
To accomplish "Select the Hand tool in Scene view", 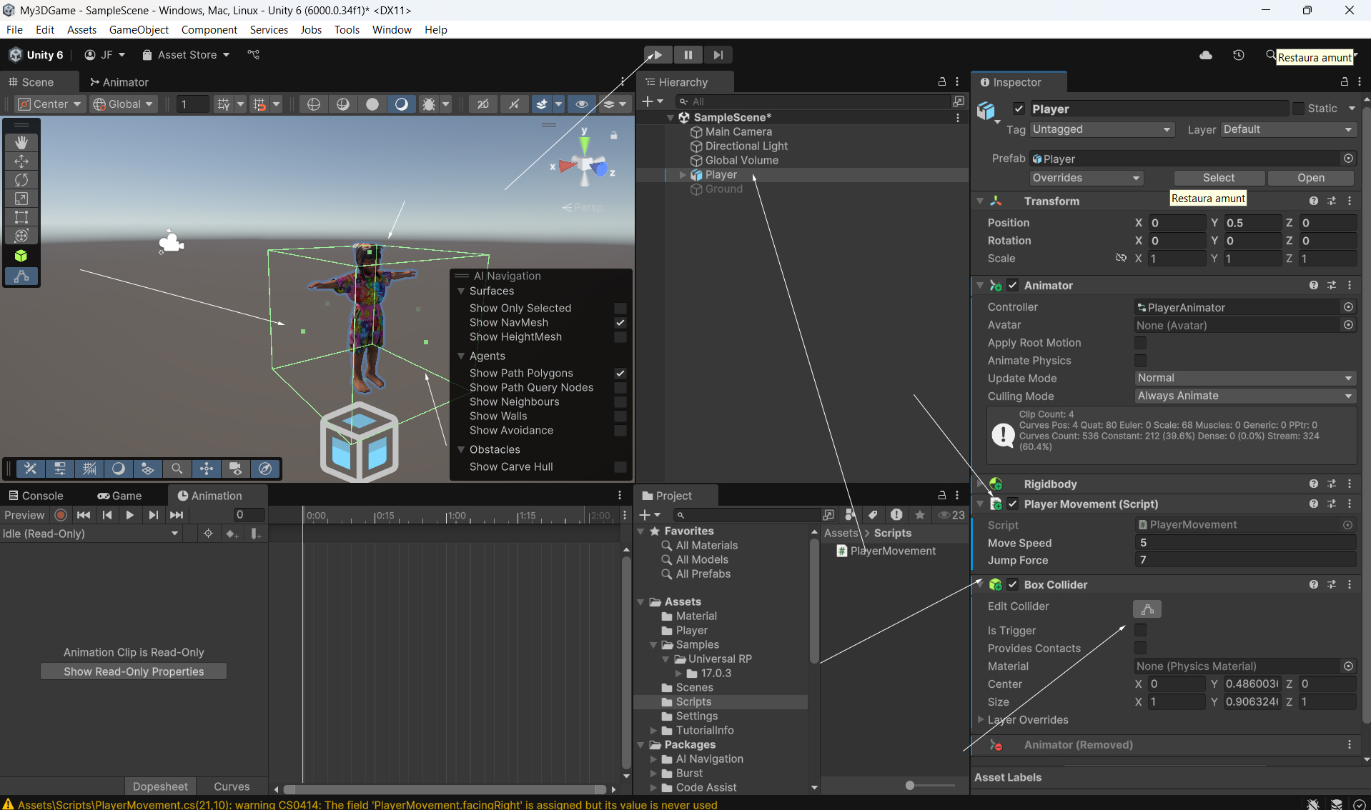I will pyautogui.click(x=21, y=143).
